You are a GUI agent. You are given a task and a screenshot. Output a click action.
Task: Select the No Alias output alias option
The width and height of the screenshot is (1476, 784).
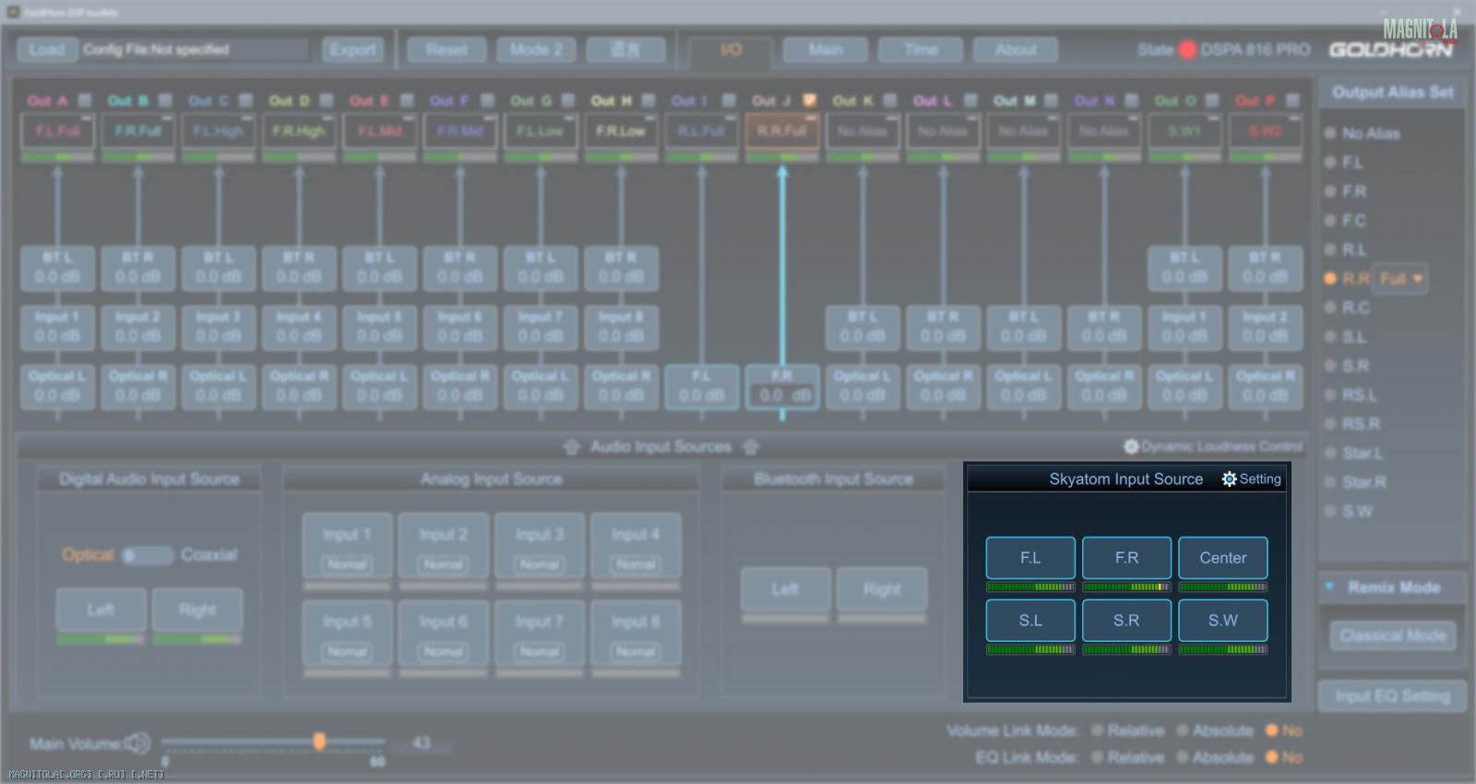tap(1330, 134)
